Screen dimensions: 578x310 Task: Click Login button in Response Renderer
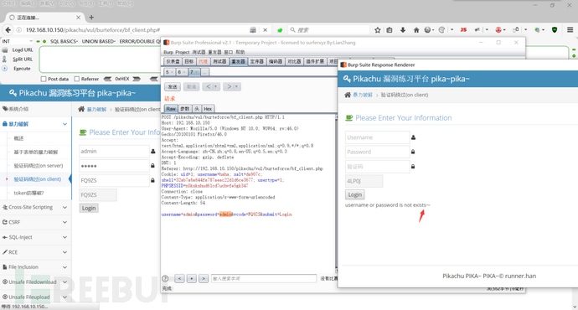354,194
